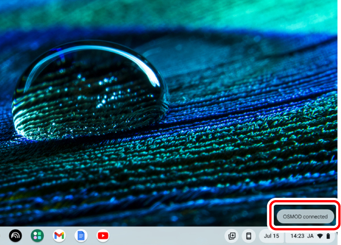Launch Google Docs from the shelf
This screenshot has height=245, width=341.
tap(81, 235)
